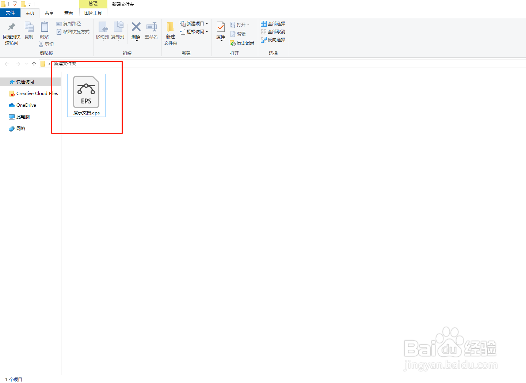This screenshot has width=526, height=383.
Task: Select the 演示文档.eps file thumbnail
Action: (86, 92)
